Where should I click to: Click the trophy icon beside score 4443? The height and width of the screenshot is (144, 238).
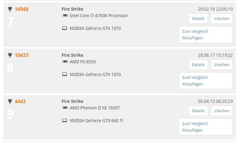point(10,101)
